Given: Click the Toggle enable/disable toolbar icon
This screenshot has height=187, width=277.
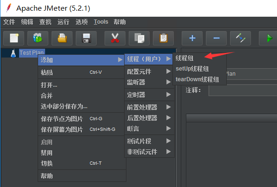Looking at the screenshot, I should pyautogui.click(x=240, y=38).
